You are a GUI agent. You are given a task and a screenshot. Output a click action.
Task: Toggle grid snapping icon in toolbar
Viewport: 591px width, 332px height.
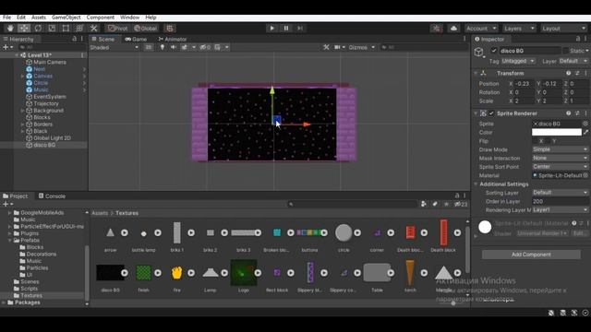pos(170,29)
